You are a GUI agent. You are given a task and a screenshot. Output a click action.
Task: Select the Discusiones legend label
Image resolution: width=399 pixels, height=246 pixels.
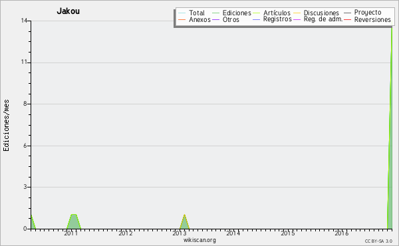pyautogui.click(x=321, y=13)
